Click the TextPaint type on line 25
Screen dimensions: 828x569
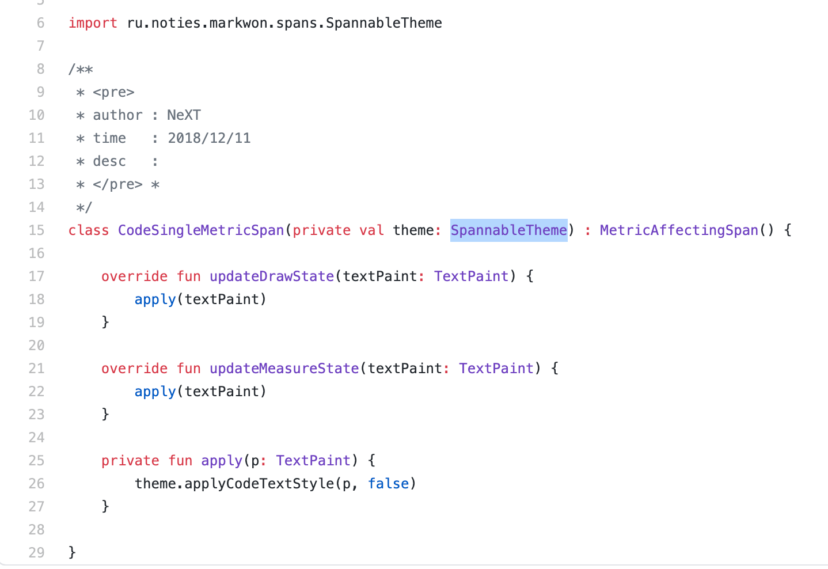click(313, 460)
